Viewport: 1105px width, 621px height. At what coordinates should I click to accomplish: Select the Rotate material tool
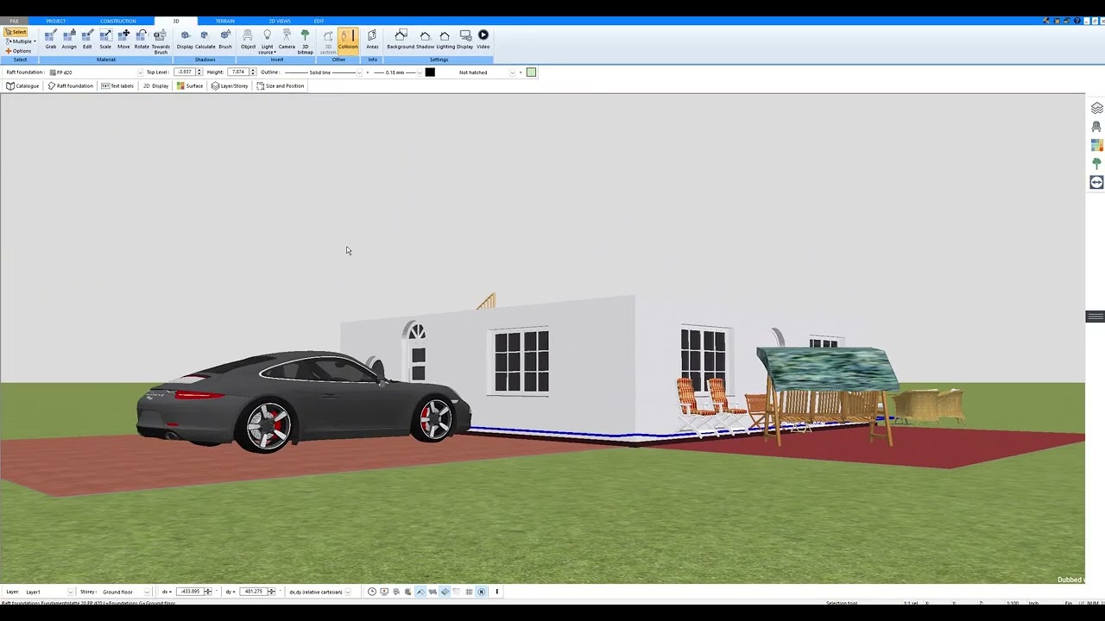point(142,39)
